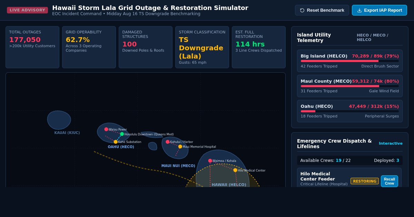Click the RESTORING status badge
414x217 pixels.
[x=365, y=181]
